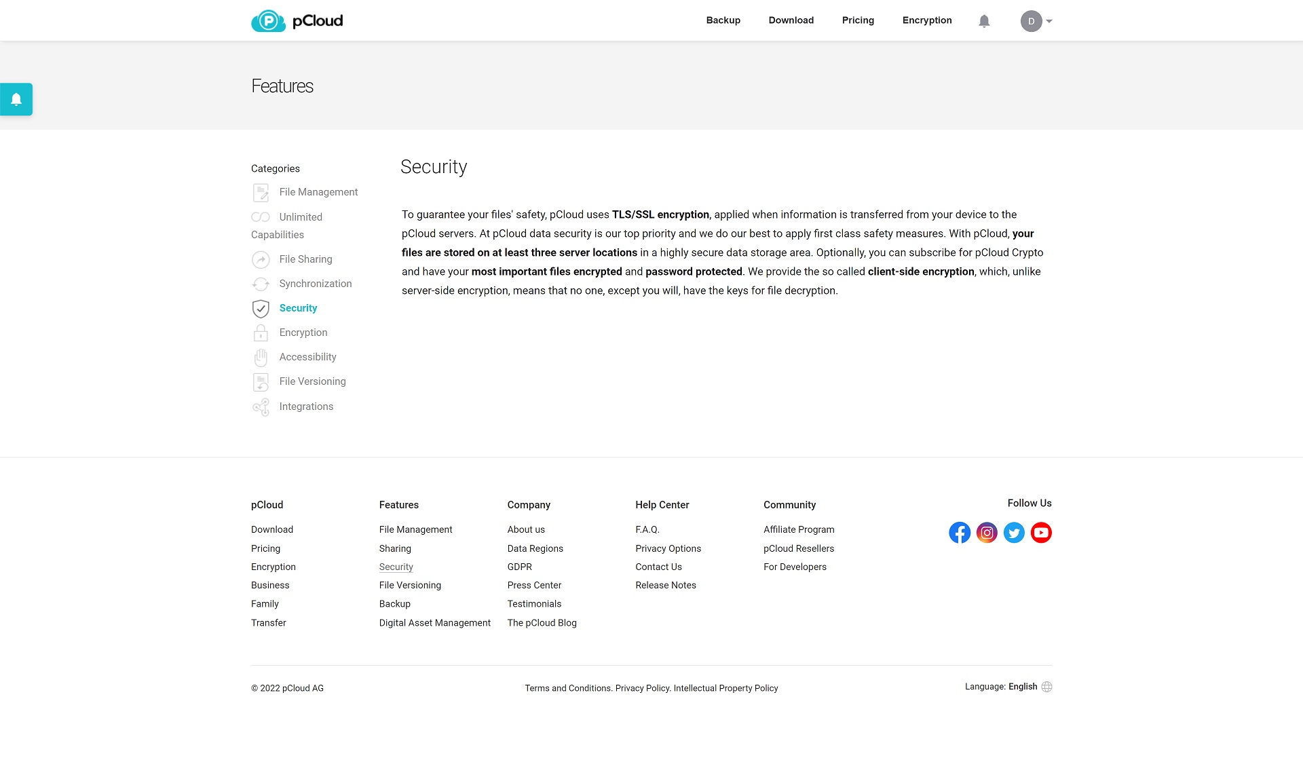
Task: Open pCloud's Facebook page
Action: [960, 533]
